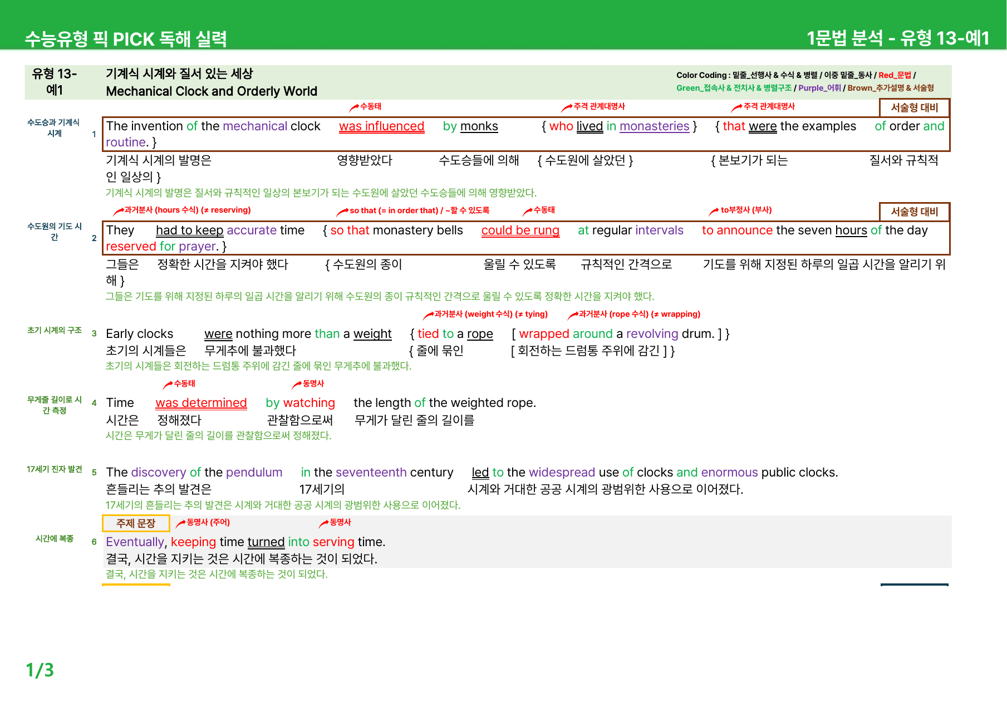Click the '주제 문장' label box
The height and width of the screenshot is (712, 1007).
tap(136, 523)
